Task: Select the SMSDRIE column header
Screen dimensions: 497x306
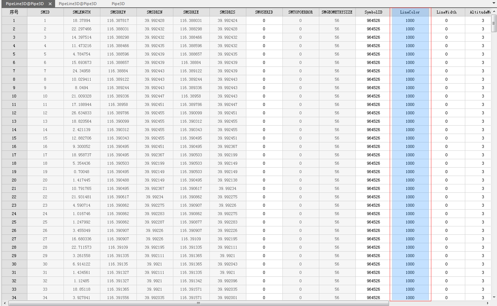Action: pyautogui.click(x=191, y=12)
